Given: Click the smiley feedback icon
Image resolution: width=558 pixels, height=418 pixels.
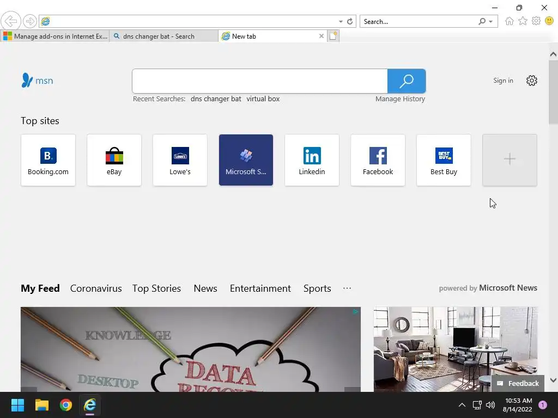Looking at the screenshot, I should click(x=549, y=21).
